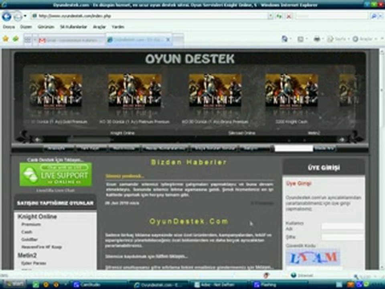The width and height of the screenshot is (385, 289).
Task: Click the Silkroad Online carousel label
Action: [x=241, y=133]
